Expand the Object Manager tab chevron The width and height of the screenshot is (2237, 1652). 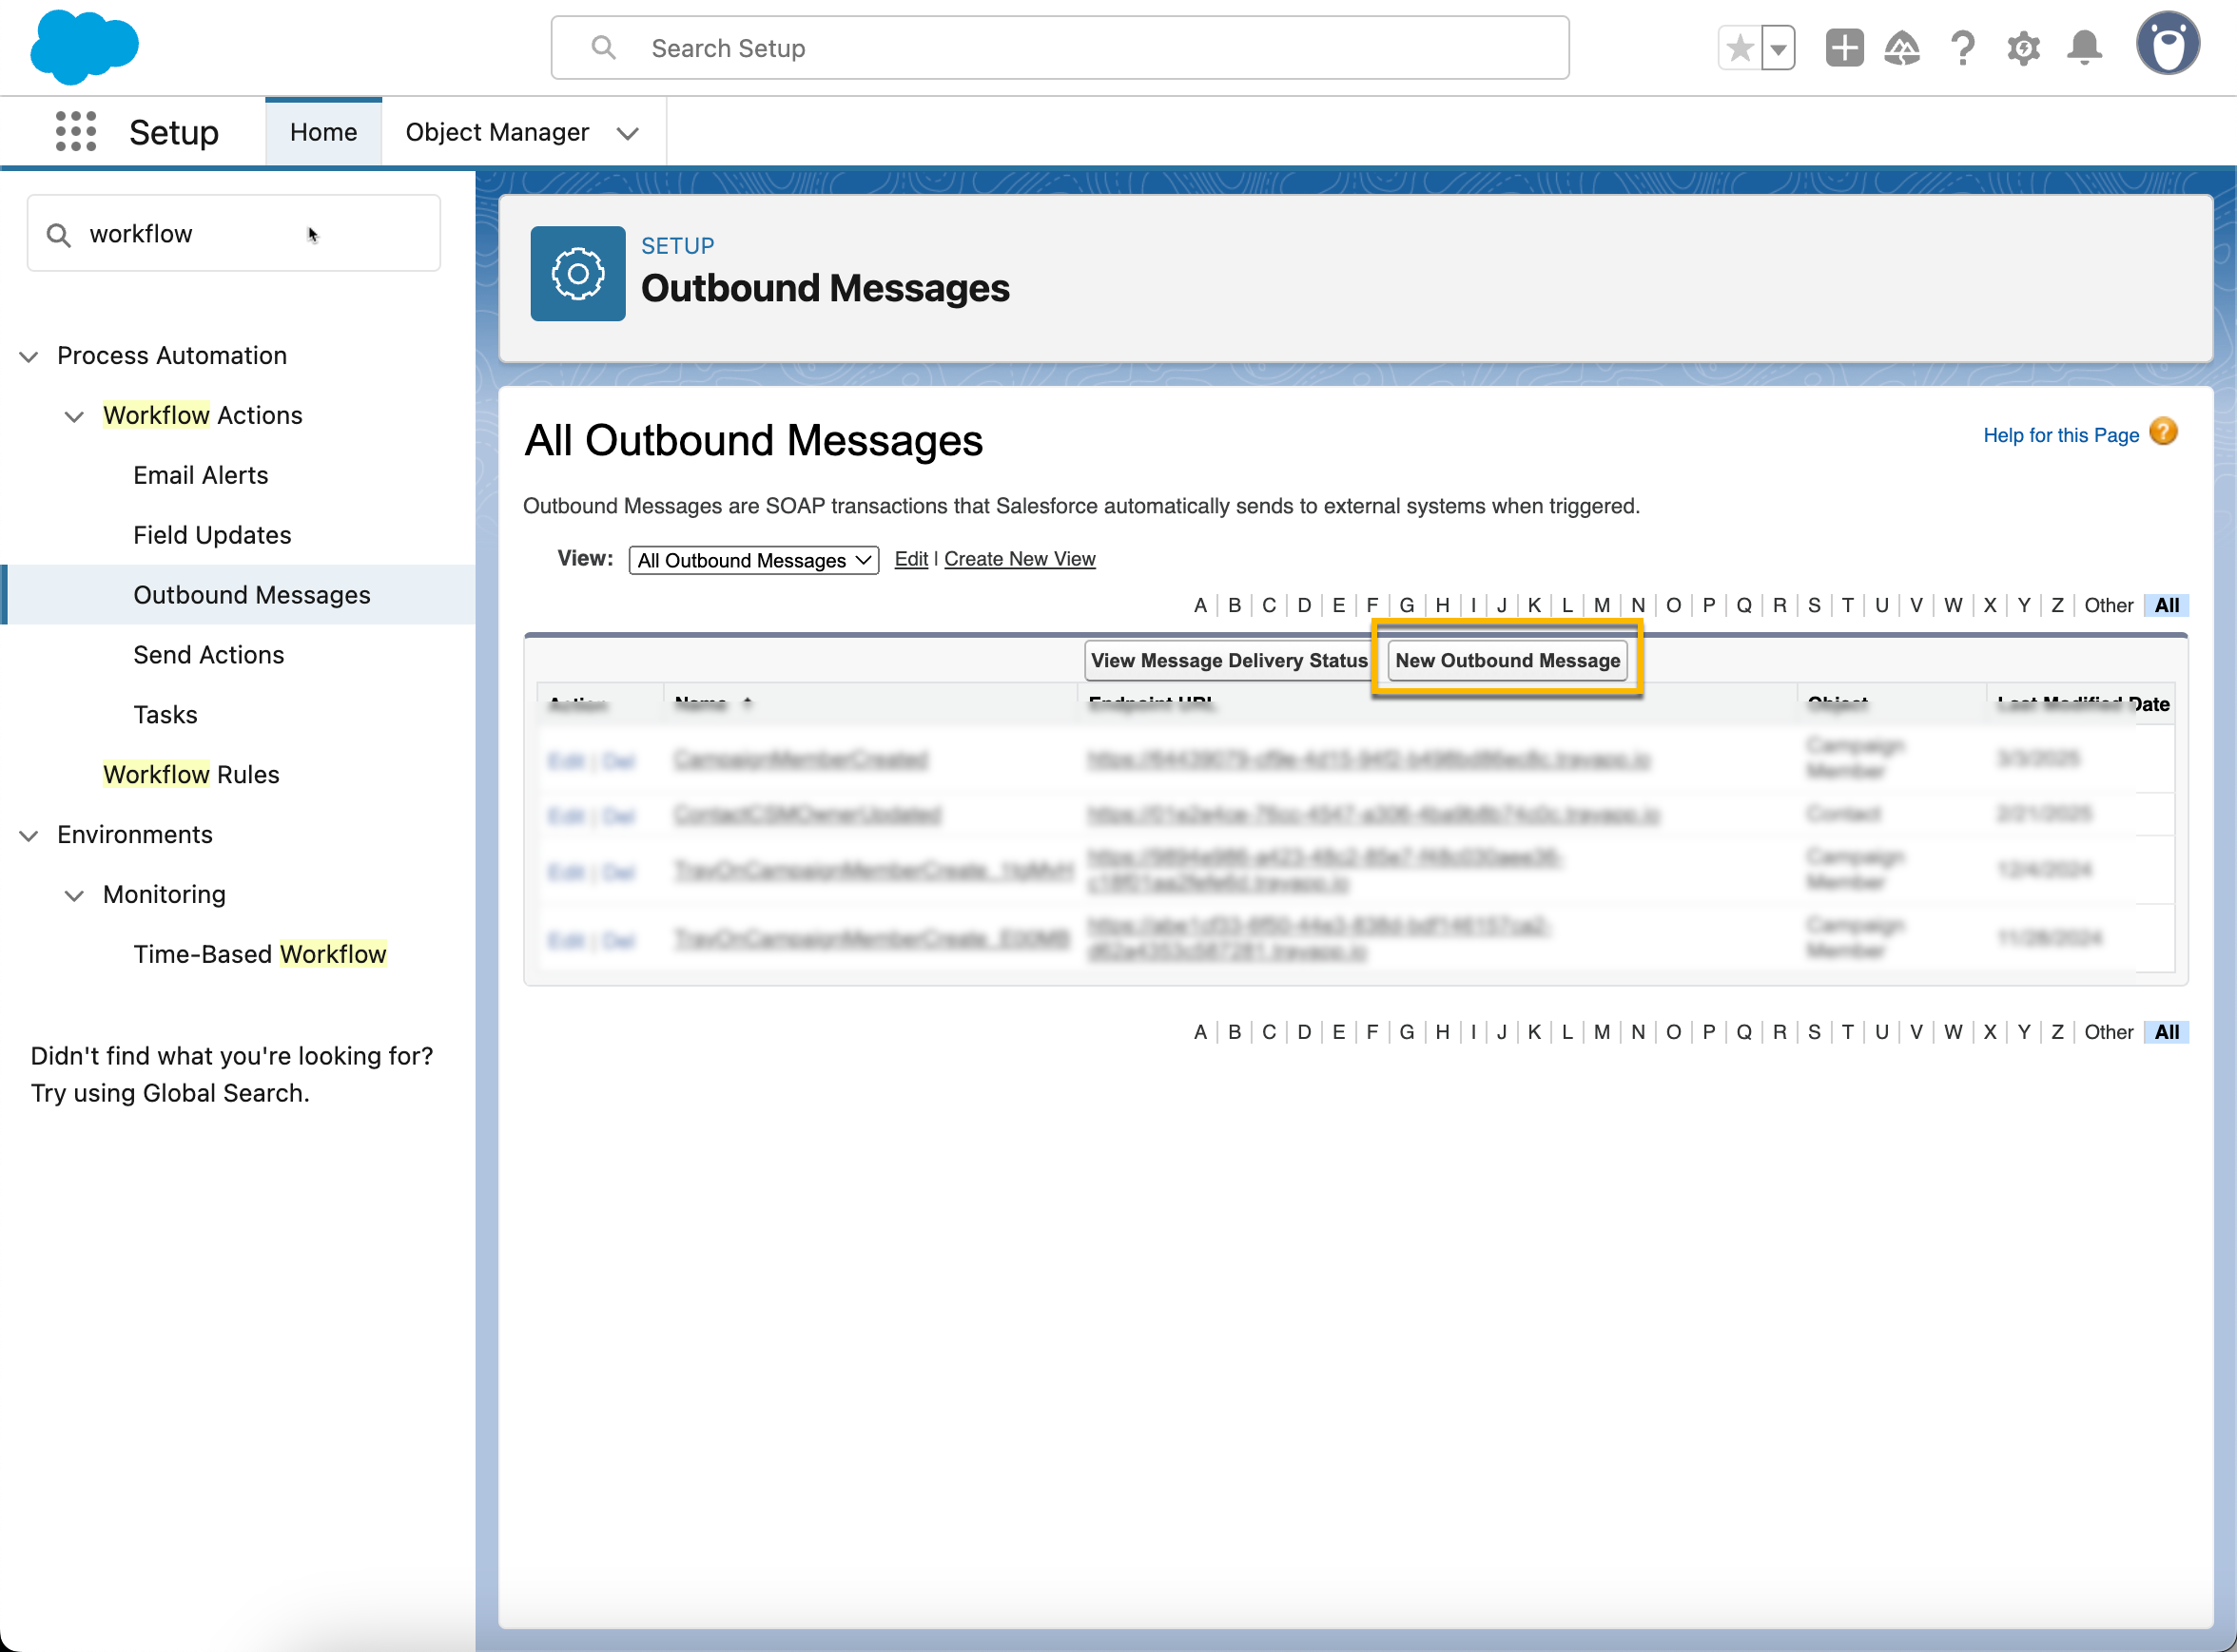coord(628,133)
